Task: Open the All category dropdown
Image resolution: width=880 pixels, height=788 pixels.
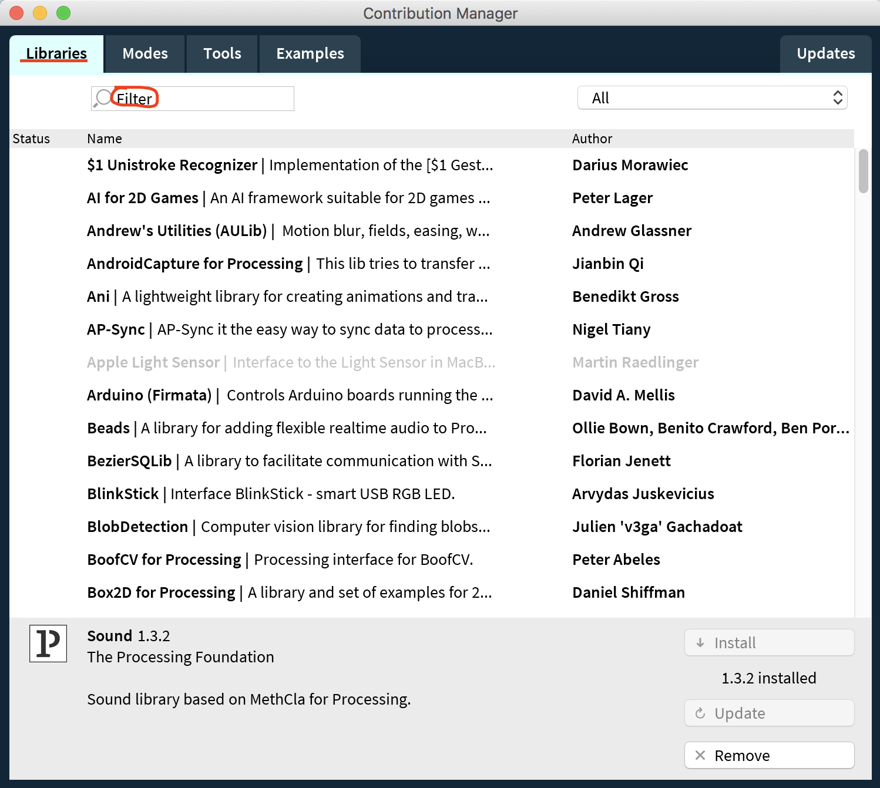Action: tap(713, 98)
